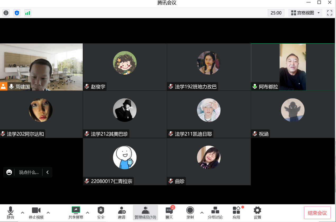
Task: Click the 邀请 invite icon
Action: 122,213
